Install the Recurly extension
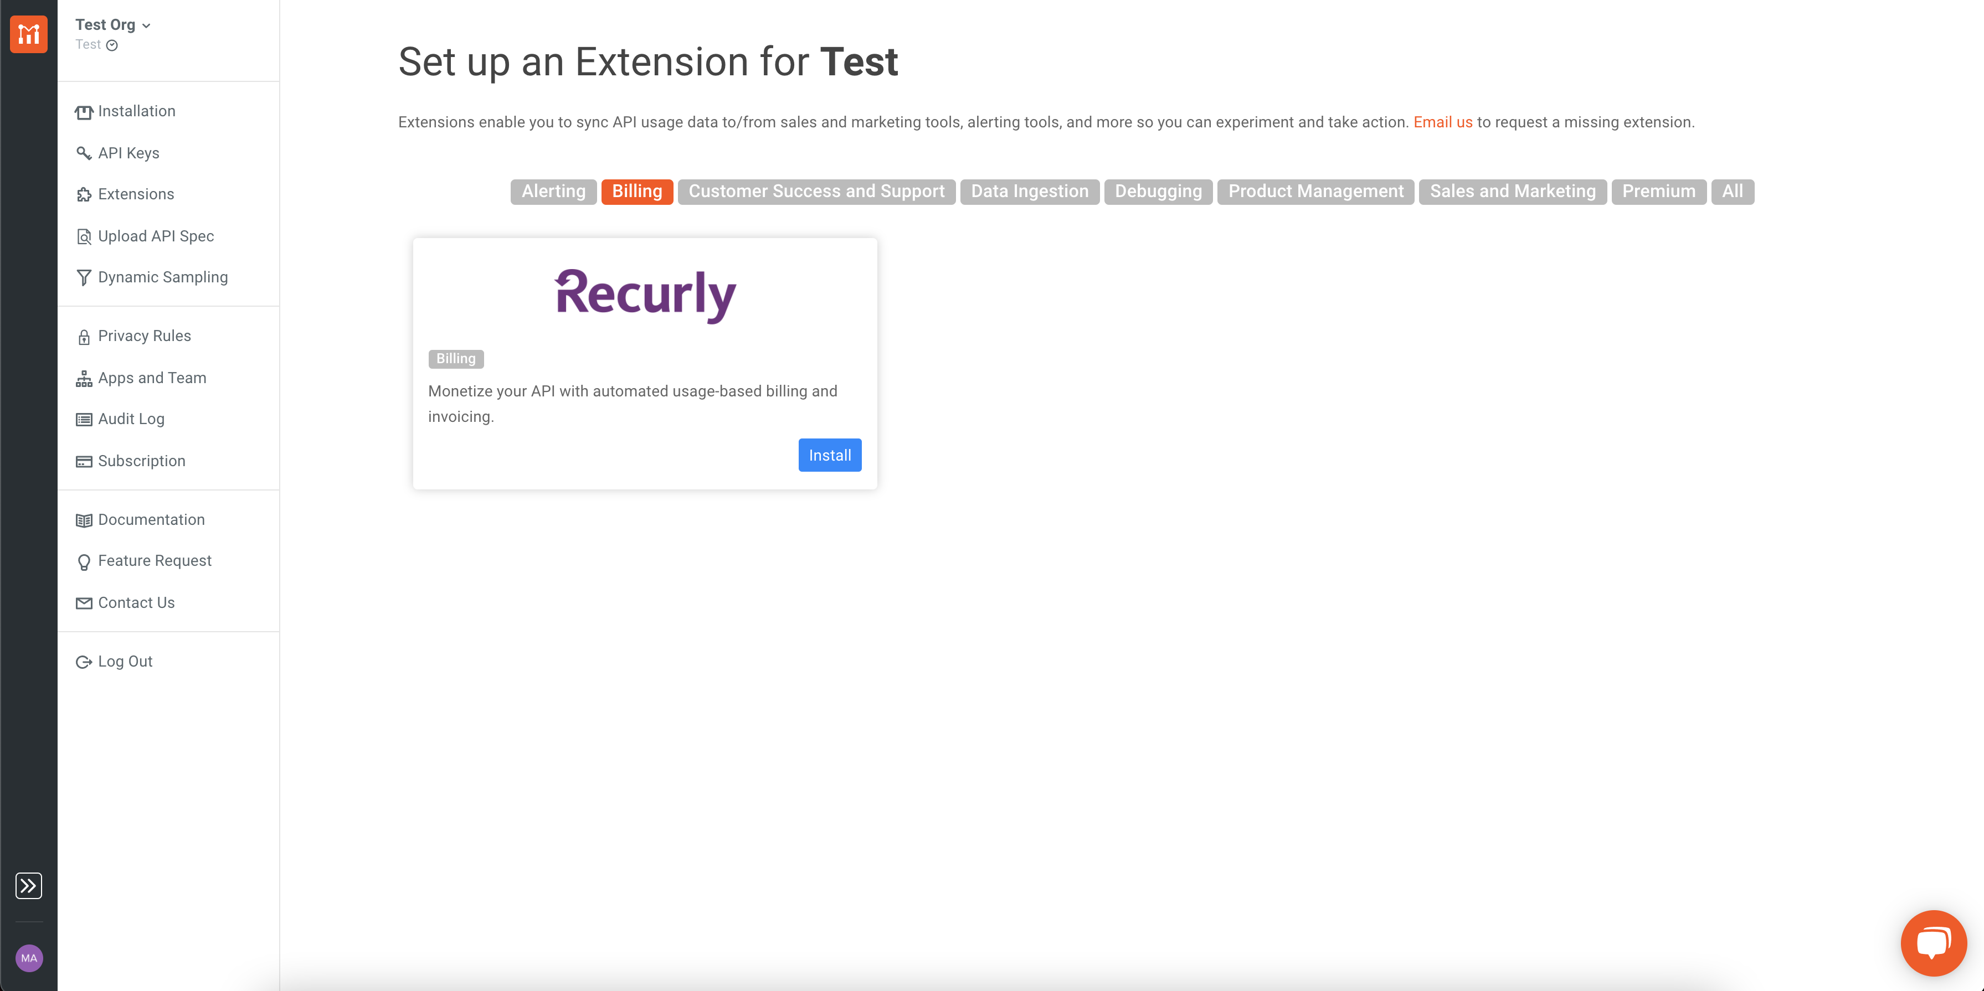This screenshot has width=1984, height=991. click(x=830, y=455)
